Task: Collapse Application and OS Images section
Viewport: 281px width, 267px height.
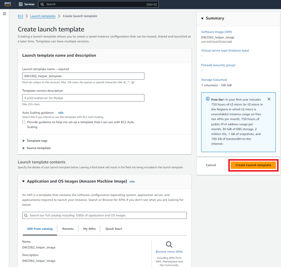Action: click(23, 181)
